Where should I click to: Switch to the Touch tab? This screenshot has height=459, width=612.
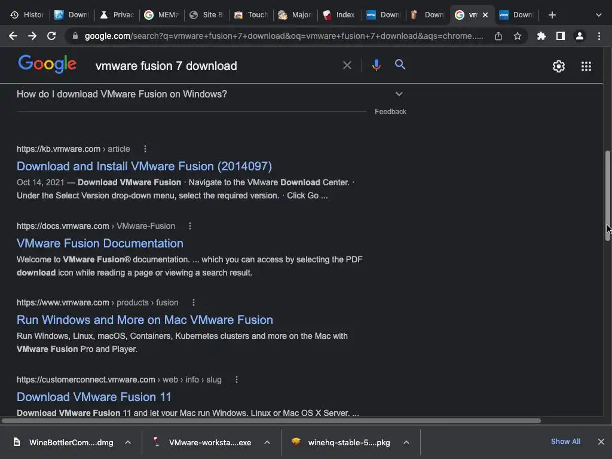pos(251,15)
